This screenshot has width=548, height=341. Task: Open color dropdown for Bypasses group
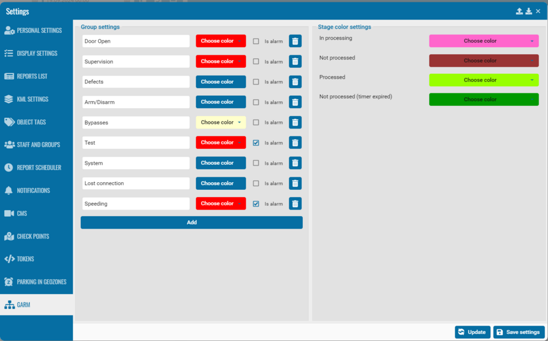[x=221, y=123]
